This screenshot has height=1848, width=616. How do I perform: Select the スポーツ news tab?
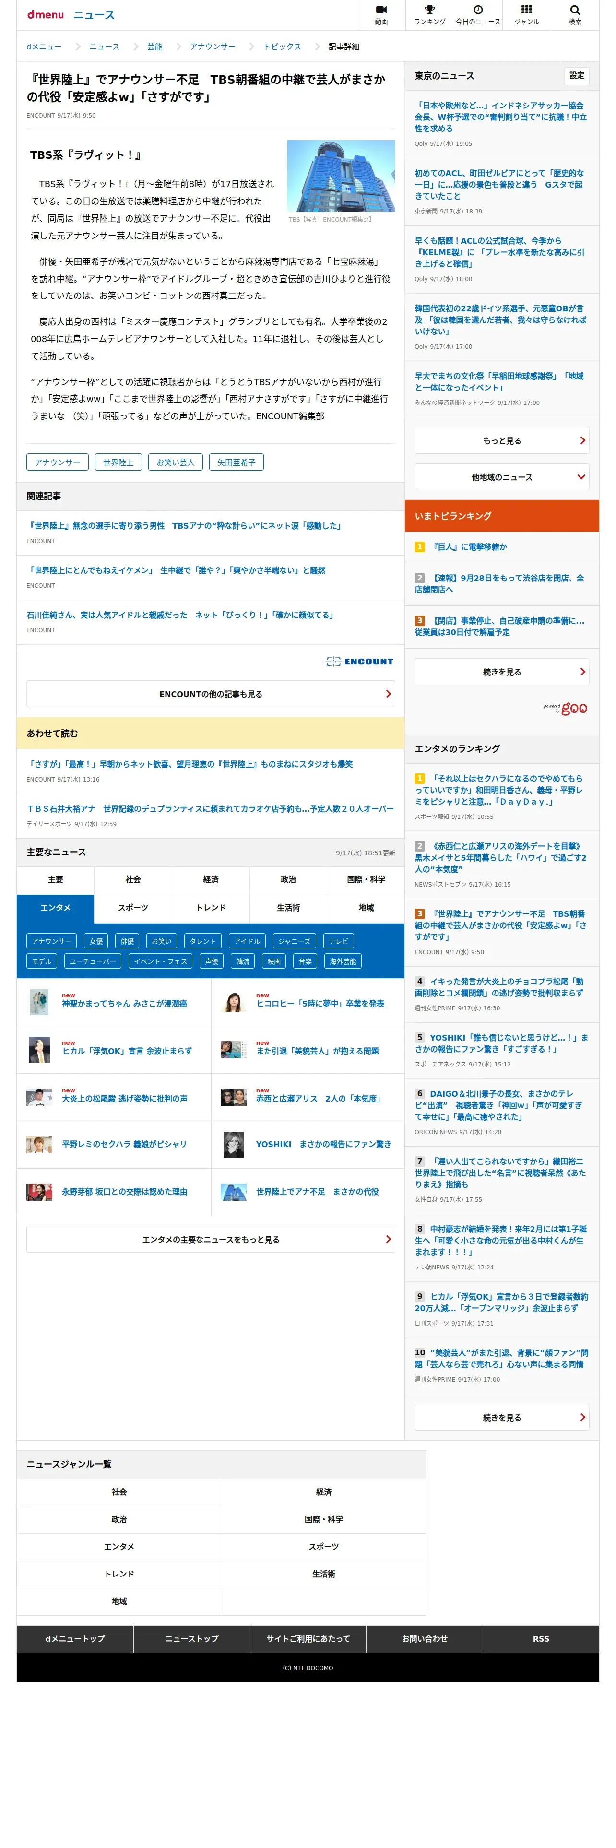click(x=133, y=908)
